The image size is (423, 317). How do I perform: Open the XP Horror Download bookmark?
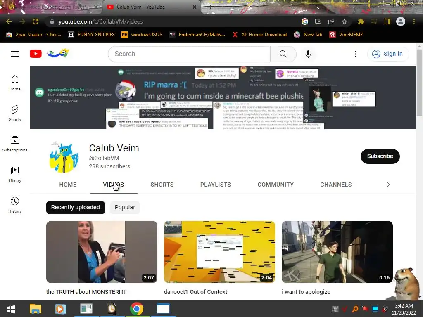tap(259, 35)
